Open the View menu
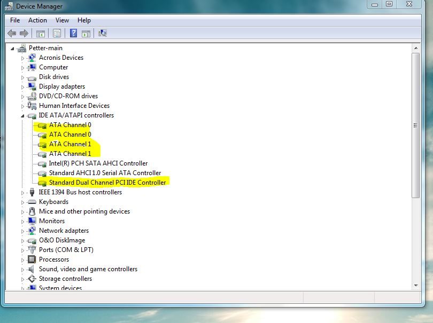This screenshot has height=323, width=433. click(x=62, y=20)
